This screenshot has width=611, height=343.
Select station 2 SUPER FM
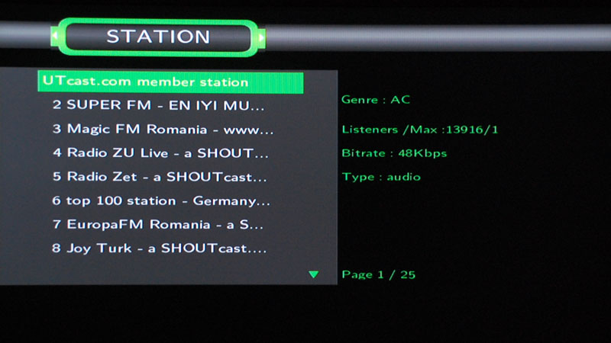click(158, 105)
